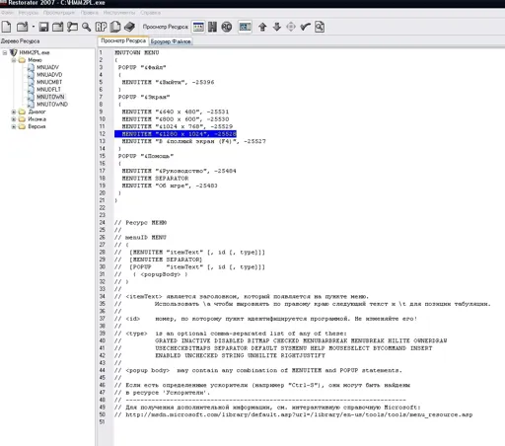The image size is (505, 446).
Task: Open the Файл menu
Action: [x=7, y=13]
